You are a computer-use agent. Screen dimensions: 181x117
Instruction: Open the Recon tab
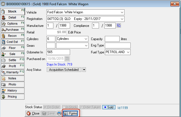[13, 36]
